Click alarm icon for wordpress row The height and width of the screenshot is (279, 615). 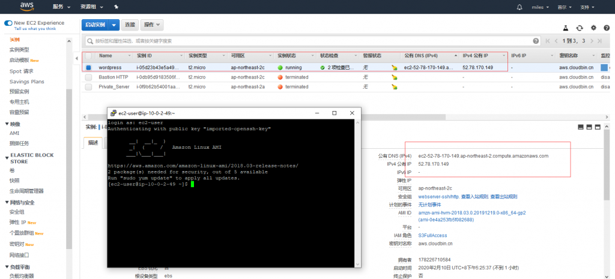click(395, 67)
